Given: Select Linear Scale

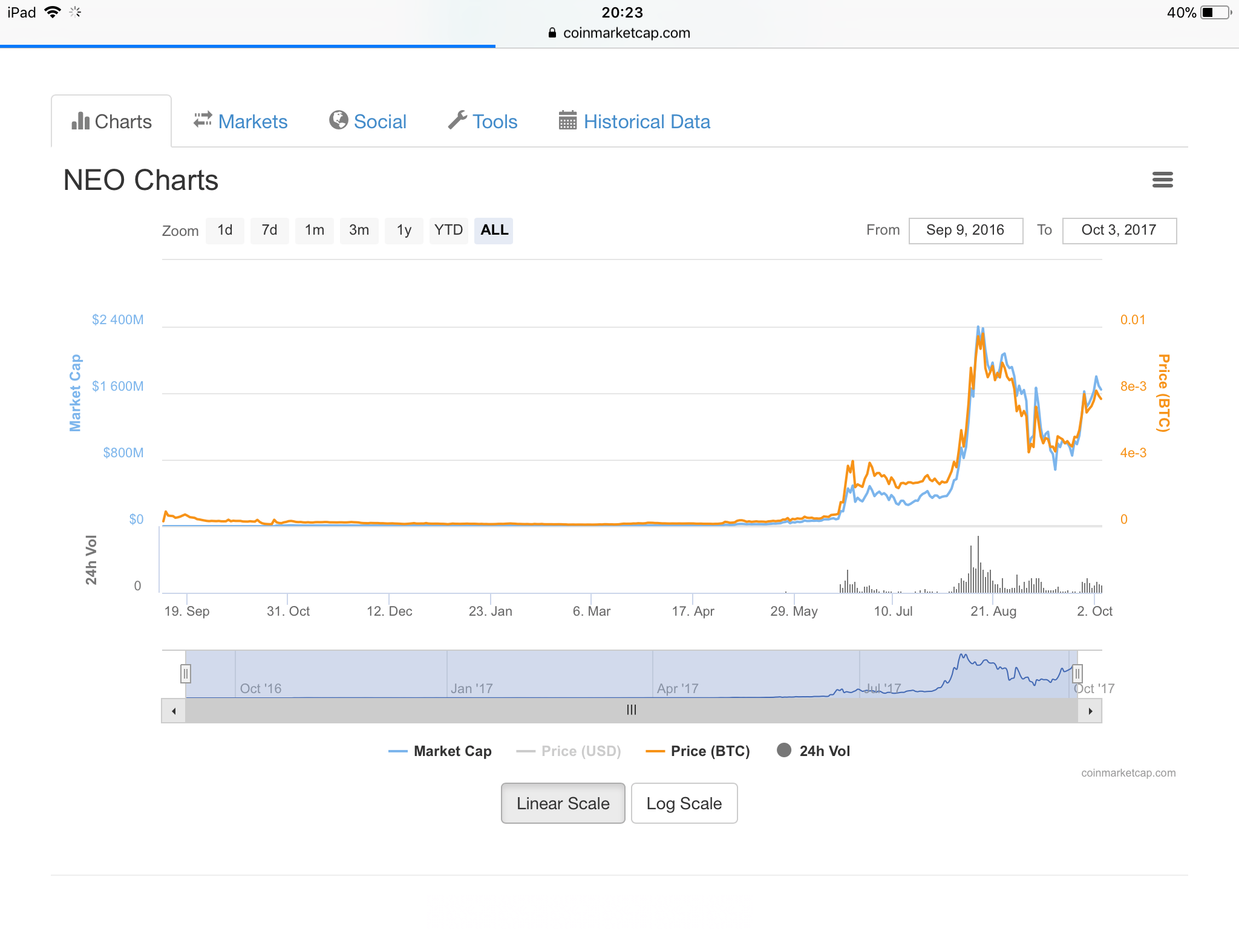Looking at the screenshot, I should 563,803.
